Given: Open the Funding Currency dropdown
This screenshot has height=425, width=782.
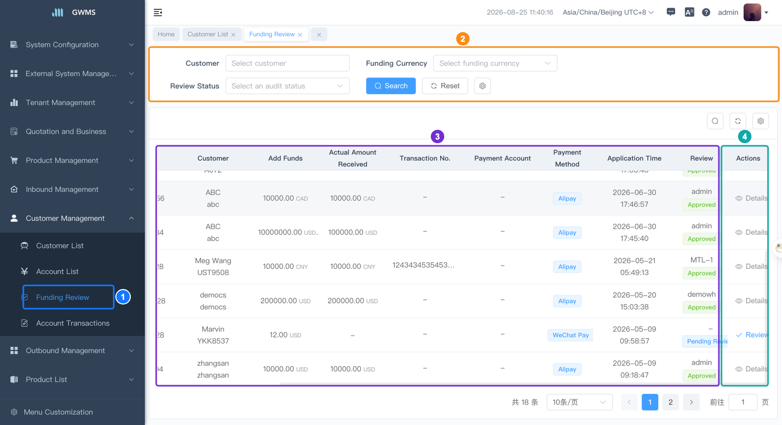Looking at the screenshot, I should pyautogui.click(x=495, y=63).
